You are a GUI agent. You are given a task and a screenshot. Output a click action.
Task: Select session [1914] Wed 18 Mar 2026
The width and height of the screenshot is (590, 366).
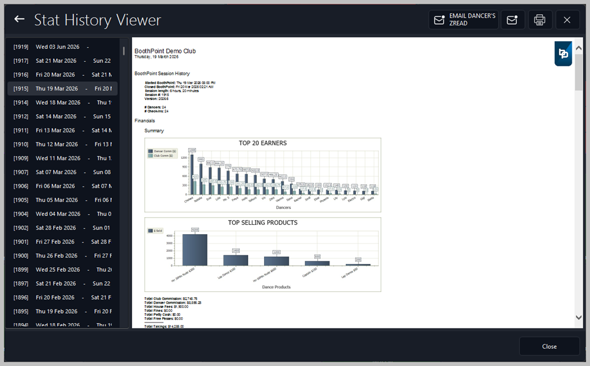pyautogui.click(x=62, y=102)
